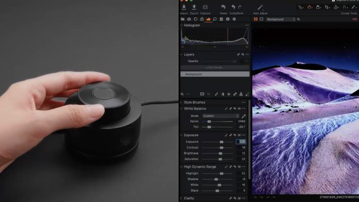The height and width of the screenshot is (202, 359).
Task: Click the Add layer plus button
Action: coord(182,94)
